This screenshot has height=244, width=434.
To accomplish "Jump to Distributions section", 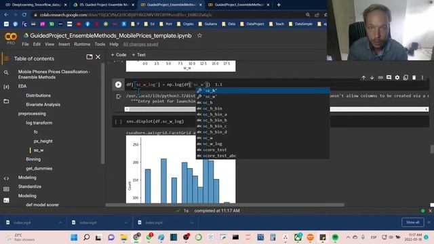I will (x=38, y=96).
